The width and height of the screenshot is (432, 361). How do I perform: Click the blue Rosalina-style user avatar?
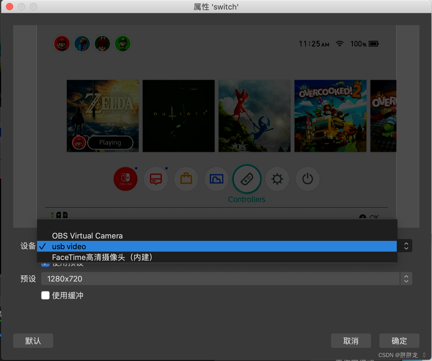click(82, 44)
